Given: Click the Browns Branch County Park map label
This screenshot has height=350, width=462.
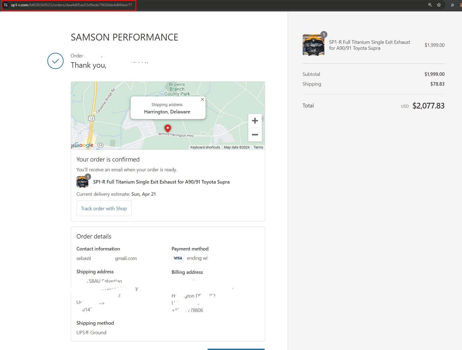Looking at the screenshot, I should pyautogui.click(x=177, y=89).
